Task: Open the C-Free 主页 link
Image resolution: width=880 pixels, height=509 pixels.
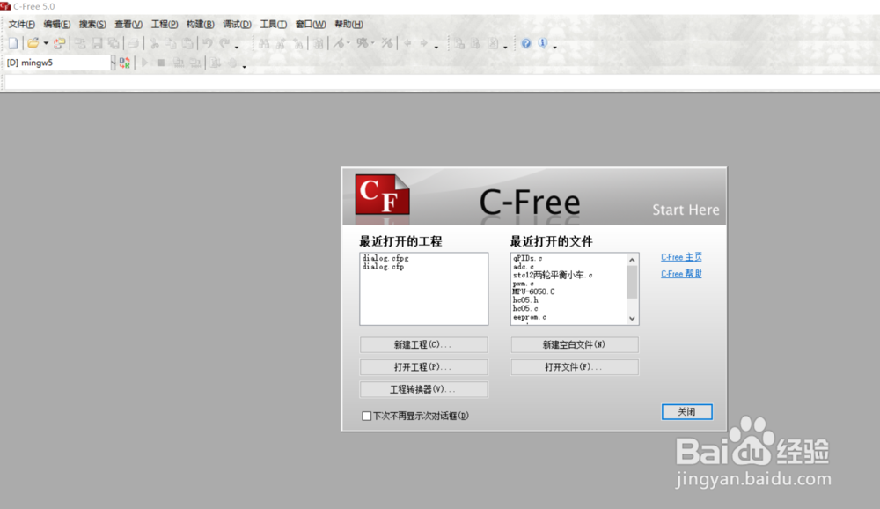Action: [681, 257]
